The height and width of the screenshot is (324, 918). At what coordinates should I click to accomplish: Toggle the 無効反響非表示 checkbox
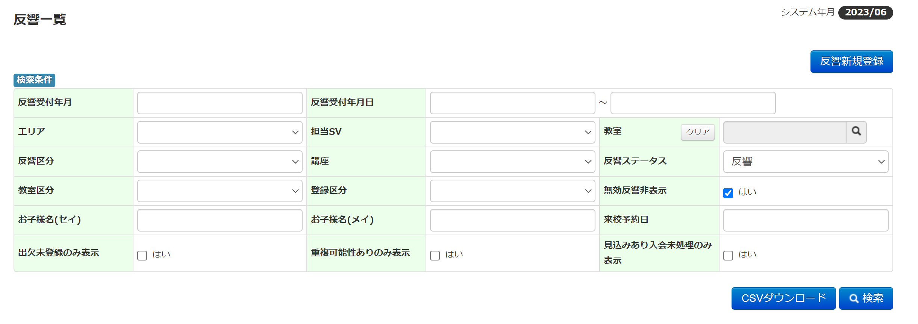point(728,193)
